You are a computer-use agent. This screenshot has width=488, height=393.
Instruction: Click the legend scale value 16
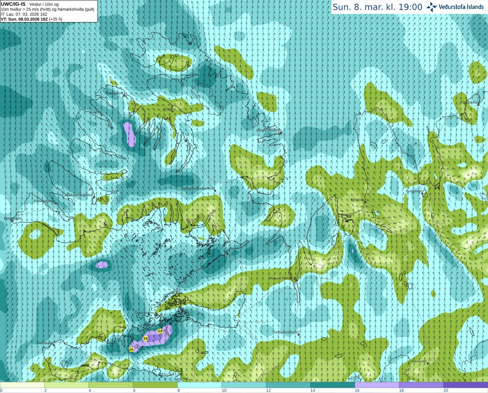click(357, 390)
